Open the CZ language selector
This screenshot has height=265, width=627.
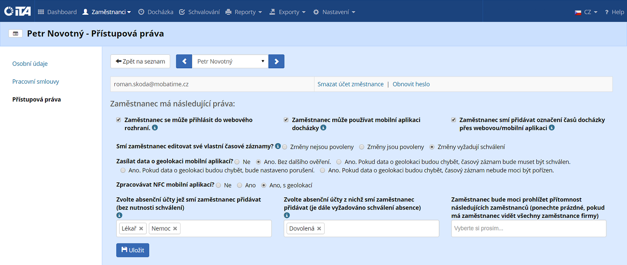tap(586, 12)
